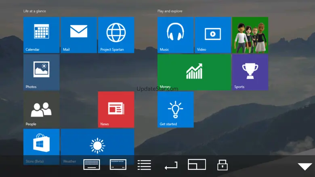
Task: Open the Photos tile
Action: pyautogui.click(x=42, y=73)
